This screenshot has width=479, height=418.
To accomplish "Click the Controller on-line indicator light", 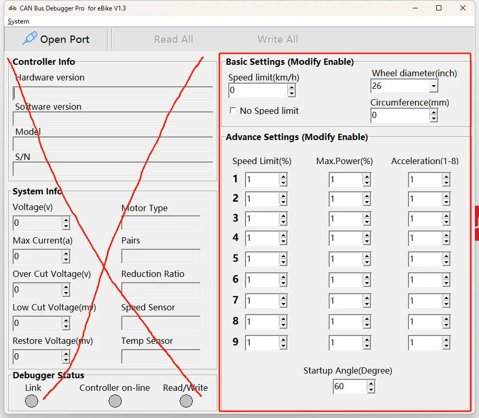I will click(x=115, y=401).
